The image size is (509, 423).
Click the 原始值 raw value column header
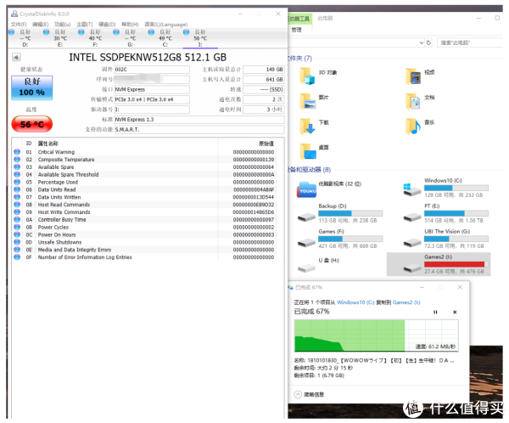[x=266, y=144]
